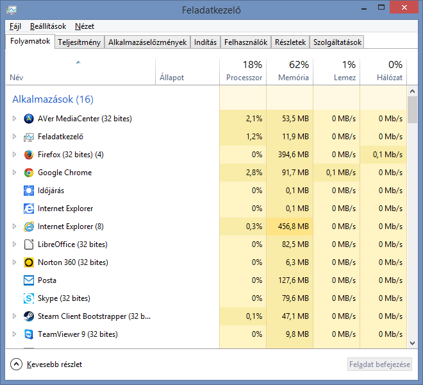423x385 pixels.
Task: Click the scrollbar down arrow
Action: [412, 343]
